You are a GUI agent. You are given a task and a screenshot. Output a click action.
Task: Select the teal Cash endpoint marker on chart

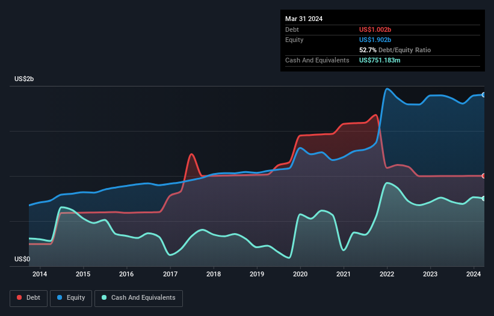484,198
